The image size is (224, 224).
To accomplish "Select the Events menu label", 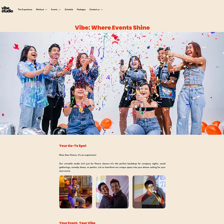I will (x=54, y=10).
